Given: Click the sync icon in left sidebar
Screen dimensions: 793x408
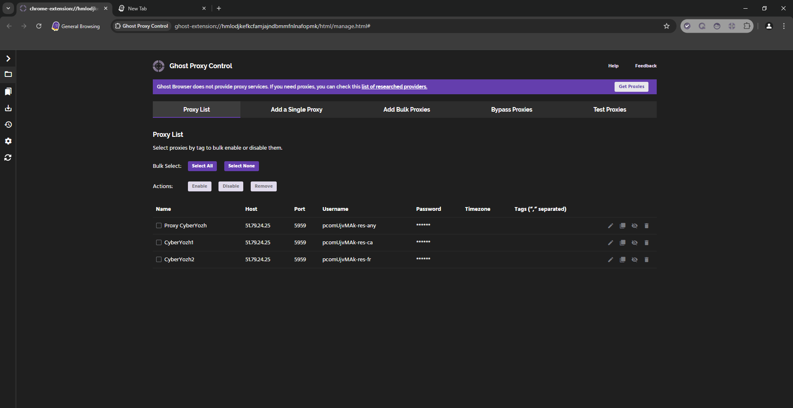Looking at the screenshot, I should coord(8,158).
